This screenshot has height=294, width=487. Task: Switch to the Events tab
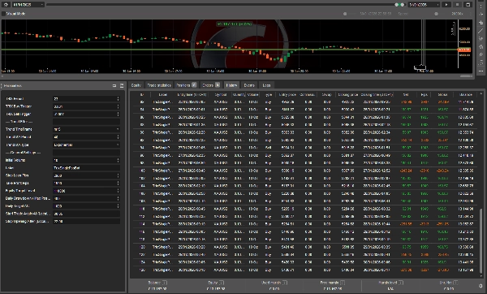(x=249, y=85)
